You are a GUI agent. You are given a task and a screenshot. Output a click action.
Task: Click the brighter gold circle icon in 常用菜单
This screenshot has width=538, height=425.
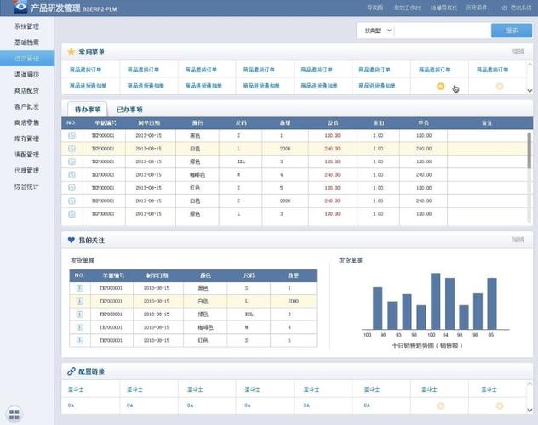click(440, 87)
